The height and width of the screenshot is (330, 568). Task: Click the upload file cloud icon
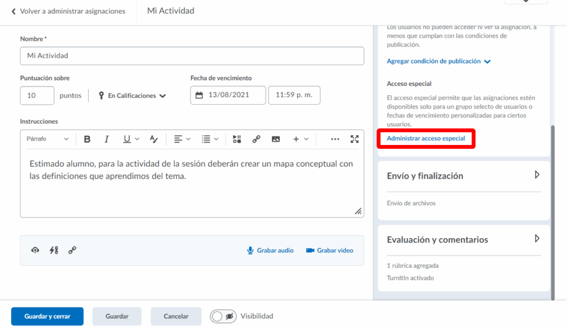tap(35, 250)
